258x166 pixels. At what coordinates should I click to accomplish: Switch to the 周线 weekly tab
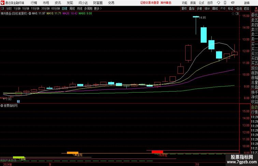coord(72,9)
